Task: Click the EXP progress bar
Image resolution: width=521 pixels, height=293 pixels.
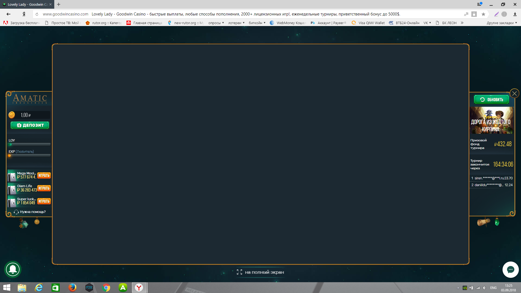Action: click(29, 155)
